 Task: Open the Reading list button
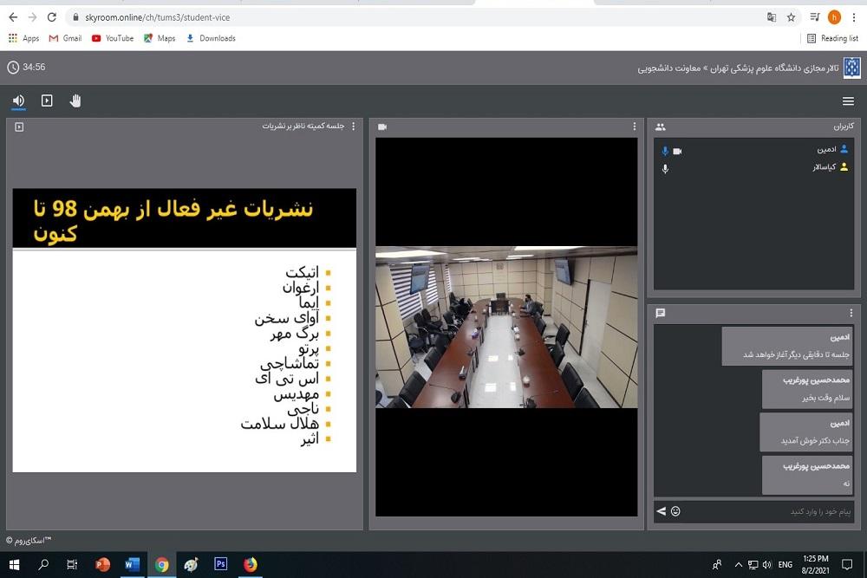click(832, 38)
